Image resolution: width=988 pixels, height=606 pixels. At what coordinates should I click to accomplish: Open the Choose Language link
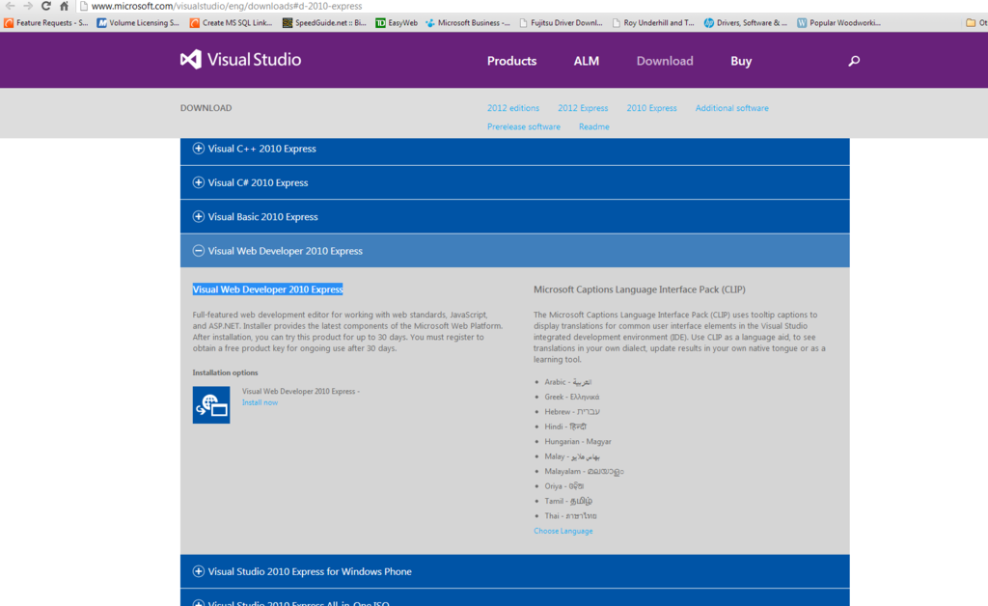(x=563, y=530)
